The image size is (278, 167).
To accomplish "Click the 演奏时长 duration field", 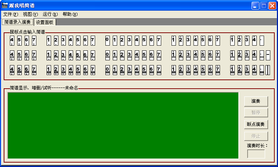I will (256, 154).
